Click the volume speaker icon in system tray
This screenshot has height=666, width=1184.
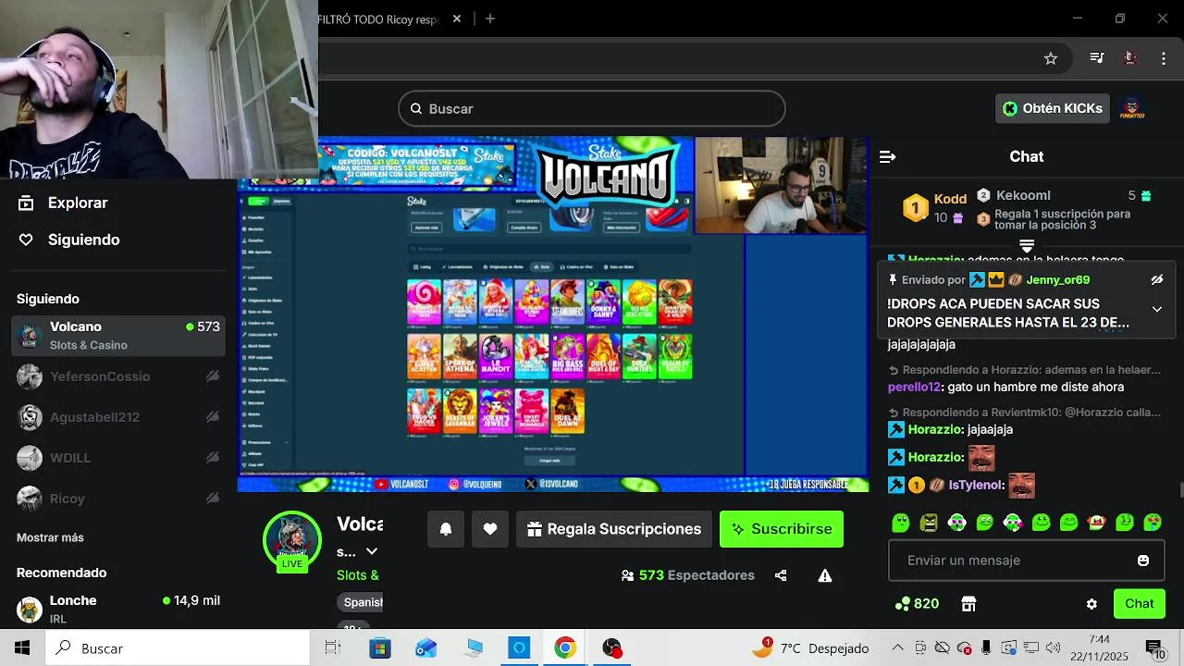click(1053, 648)
